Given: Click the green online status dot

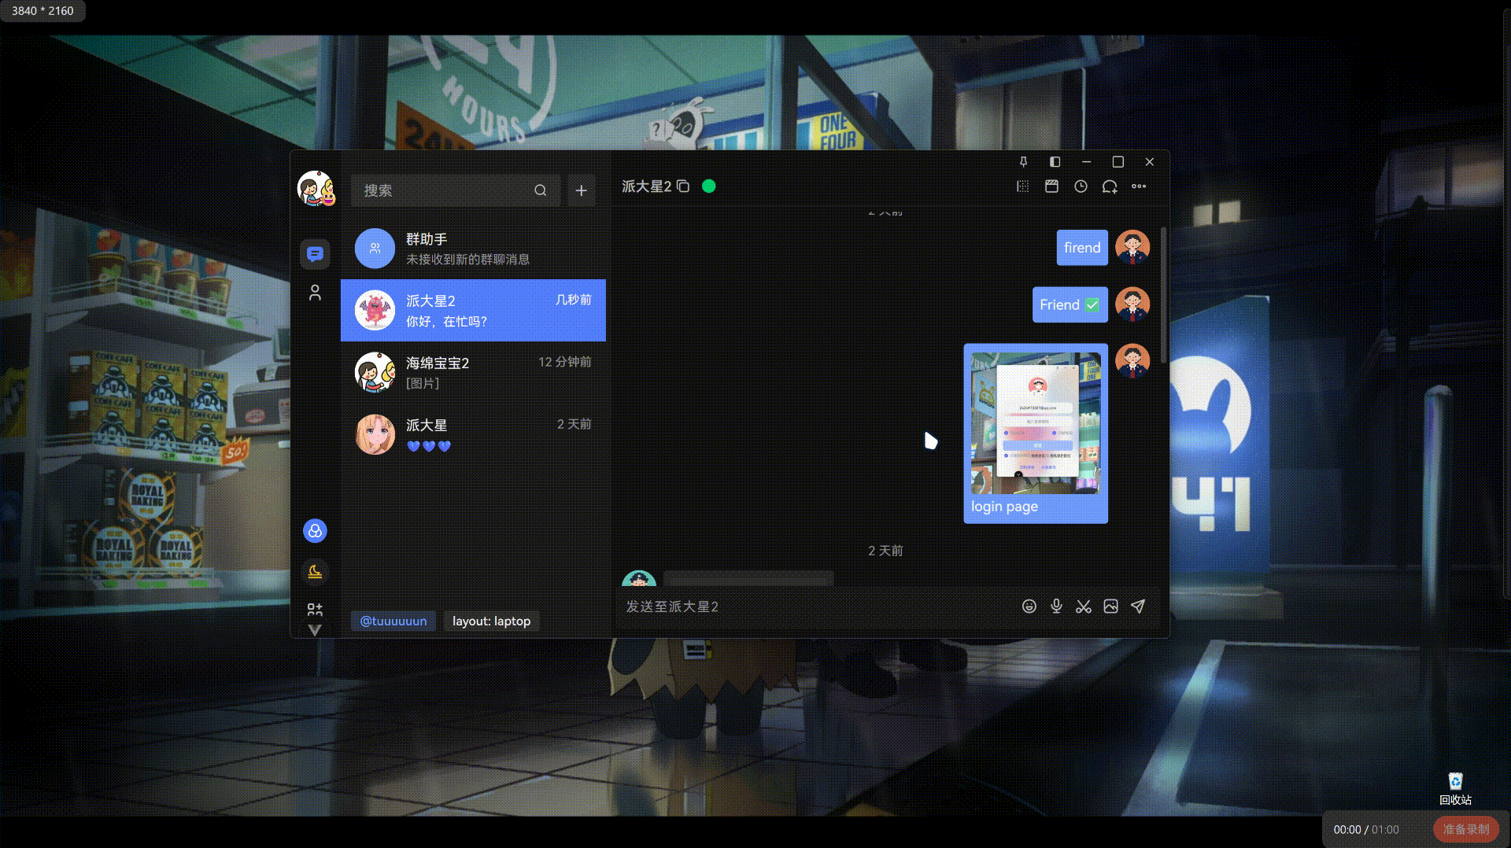Looking at the screenshot, I should [x=708, y=186].
